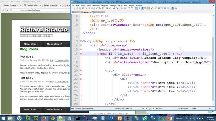Undo with the green arrow icon
The height and width of the screenshot is (121, 216).
pyautogui.click(x=107, y=8)
